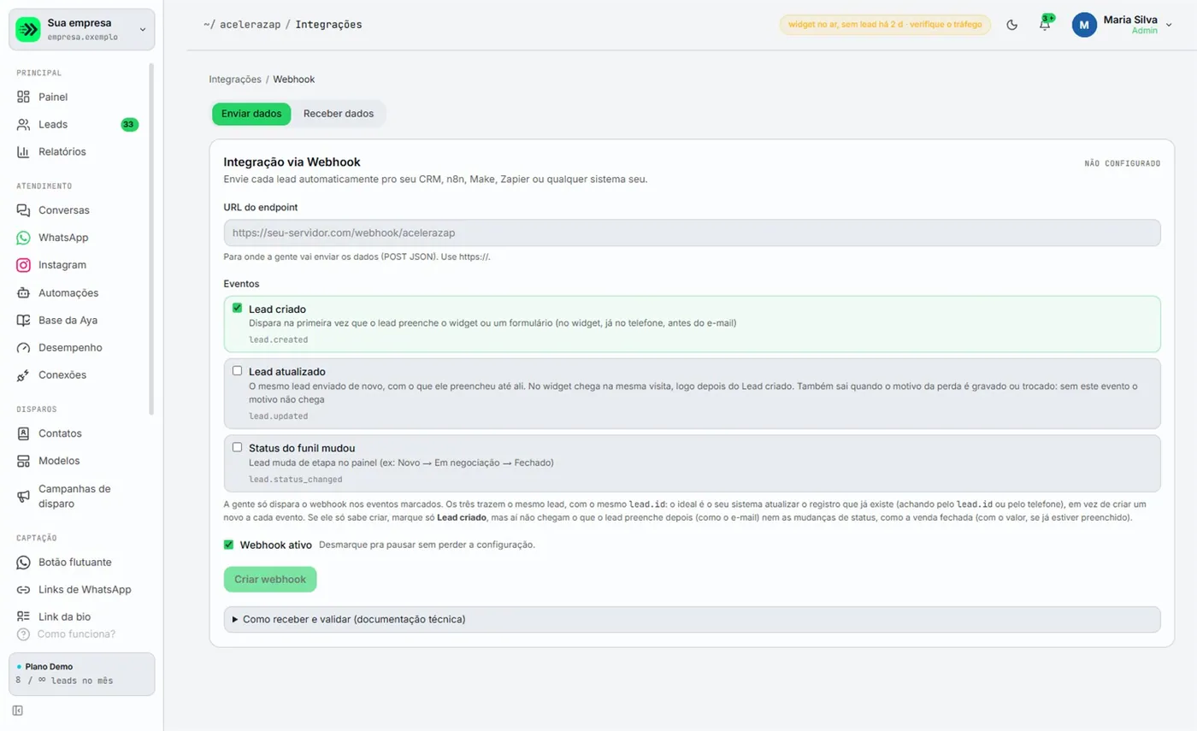Click the Base da Aya book icon

point(24,320)
